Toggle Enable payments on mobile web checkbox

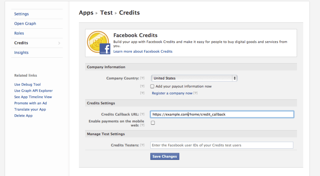pyautogui.click(x=153, y=123)
